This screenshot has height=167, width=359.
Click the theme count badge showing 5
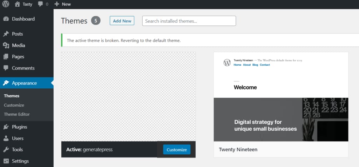[x=96, y=21]
